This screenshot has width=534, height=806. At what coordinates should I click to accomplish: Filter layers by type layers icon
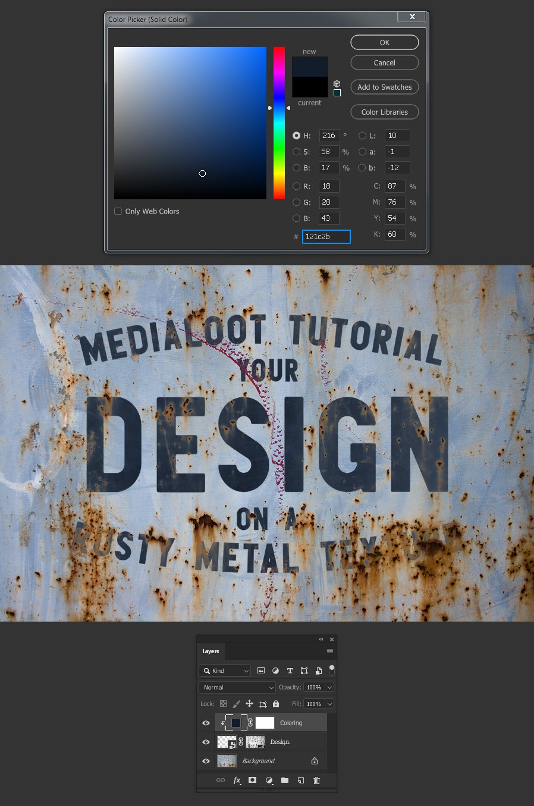(290, 670)
